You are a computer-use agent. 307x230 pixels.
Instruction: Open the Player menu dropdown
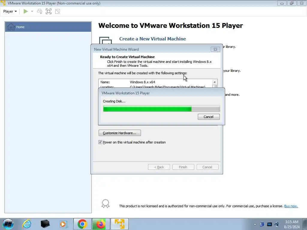pyautogui.click(x=10, y=11)
